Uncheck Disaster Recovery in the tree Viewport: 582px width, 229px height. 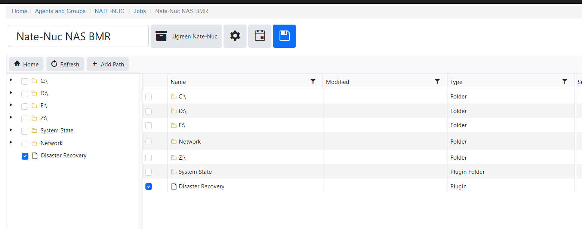[x=25, y=156]
